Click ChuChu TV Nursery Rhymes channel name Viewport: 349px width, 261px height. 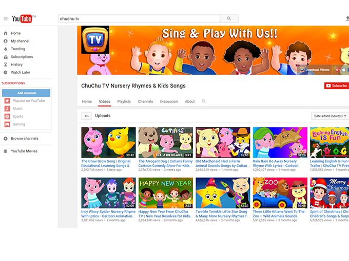(x=133, y=86)
